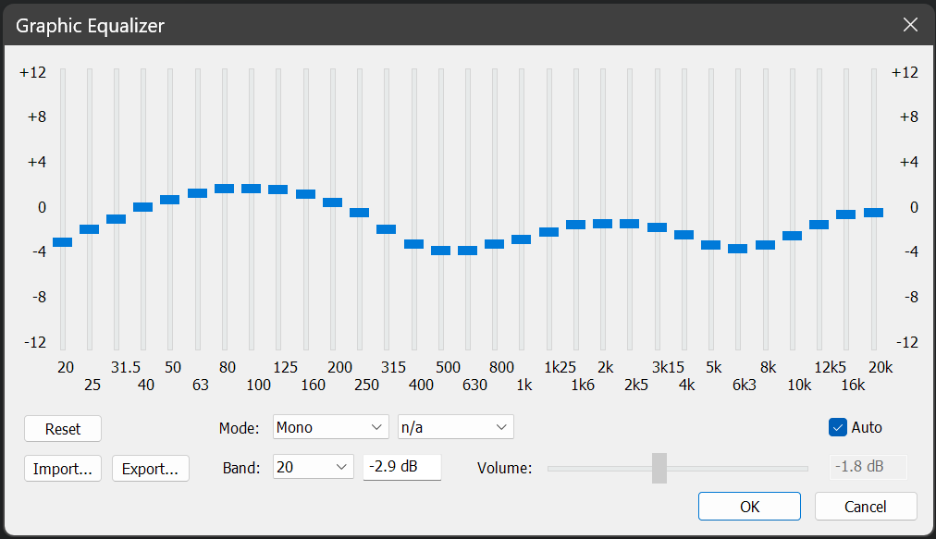This screenshot has height=539, width=936.
Task: Open the n/a channel dropdown
Action: tap(455, 427)
